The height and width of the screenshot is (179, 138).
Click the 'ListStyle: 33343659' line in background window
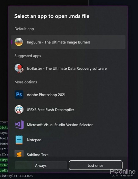pos(17,176)
